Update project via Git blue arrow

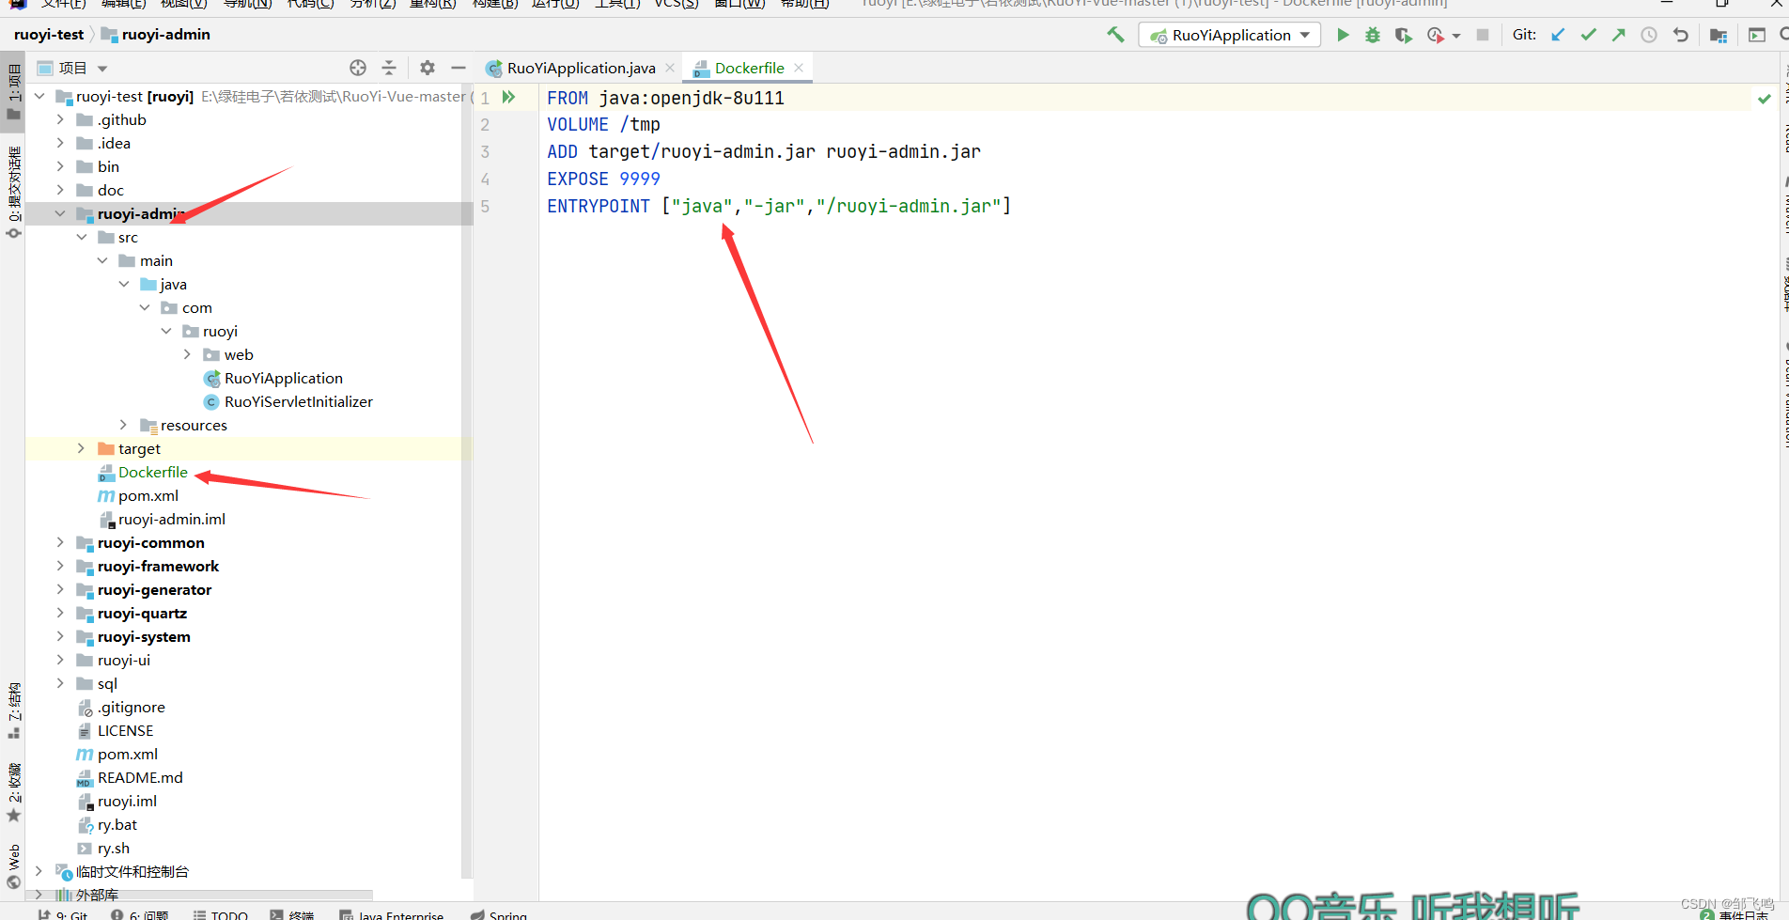1558,35
